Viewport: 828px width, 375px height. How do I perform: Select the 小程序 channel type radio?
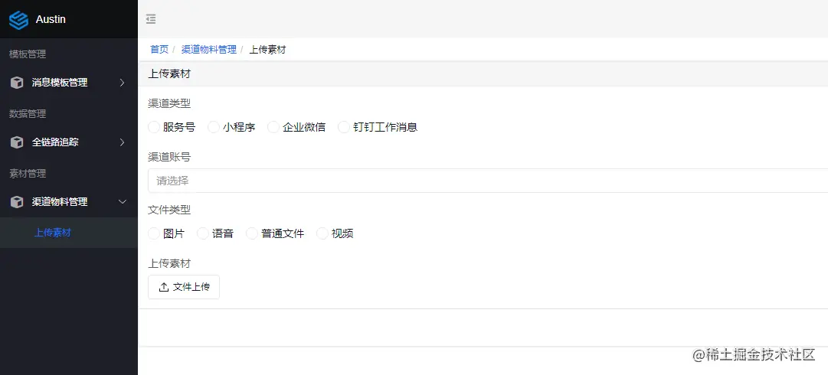[x=214, y=127]
